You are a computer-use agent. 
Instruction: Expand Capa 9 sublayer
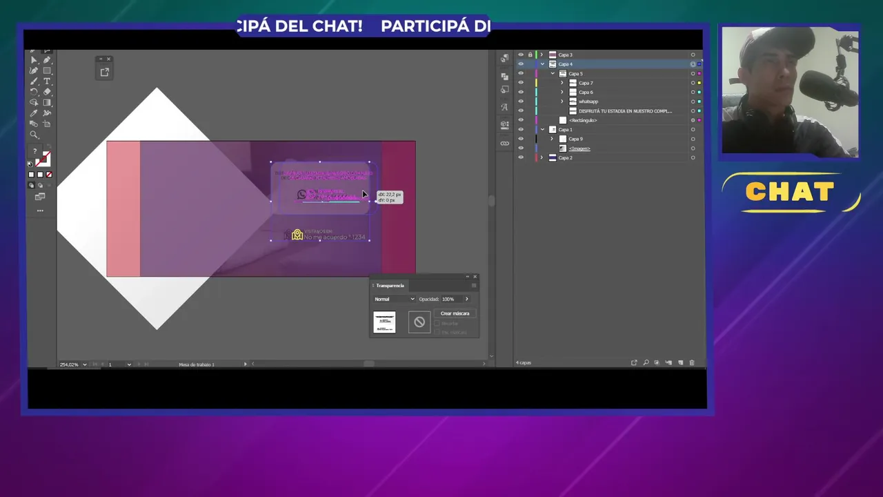point(552,139)
